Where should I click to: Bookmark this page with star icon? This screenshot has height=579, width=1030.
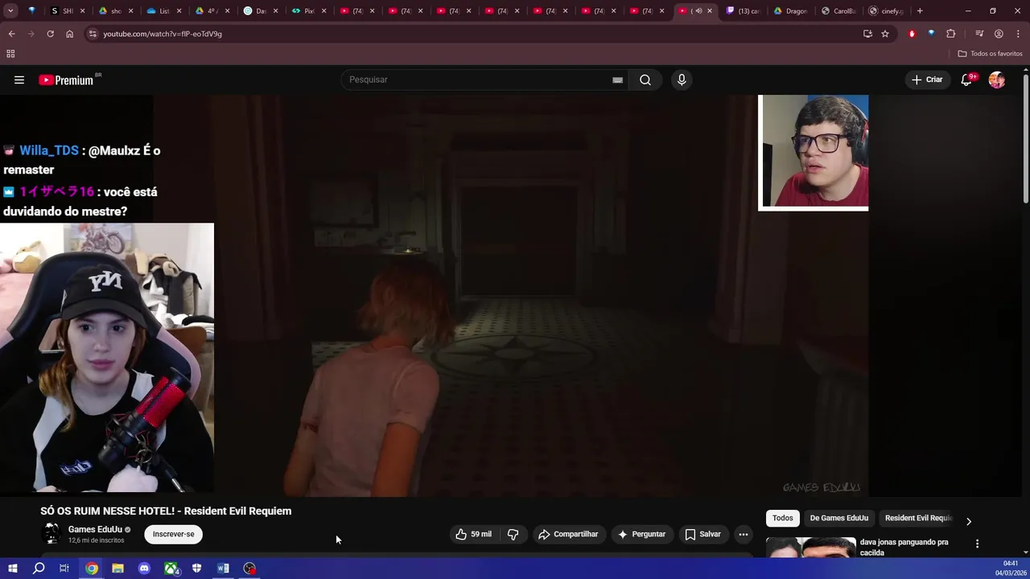coord(885,34)
